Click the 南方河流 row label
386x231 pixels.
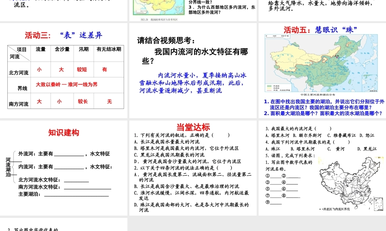click(19, 104)
